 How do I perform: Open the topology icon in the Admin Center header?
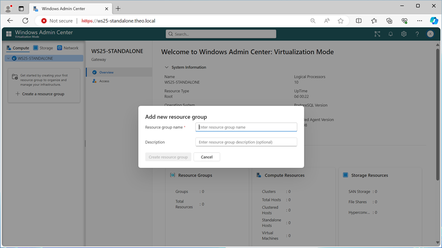click(x=377, y=34)
